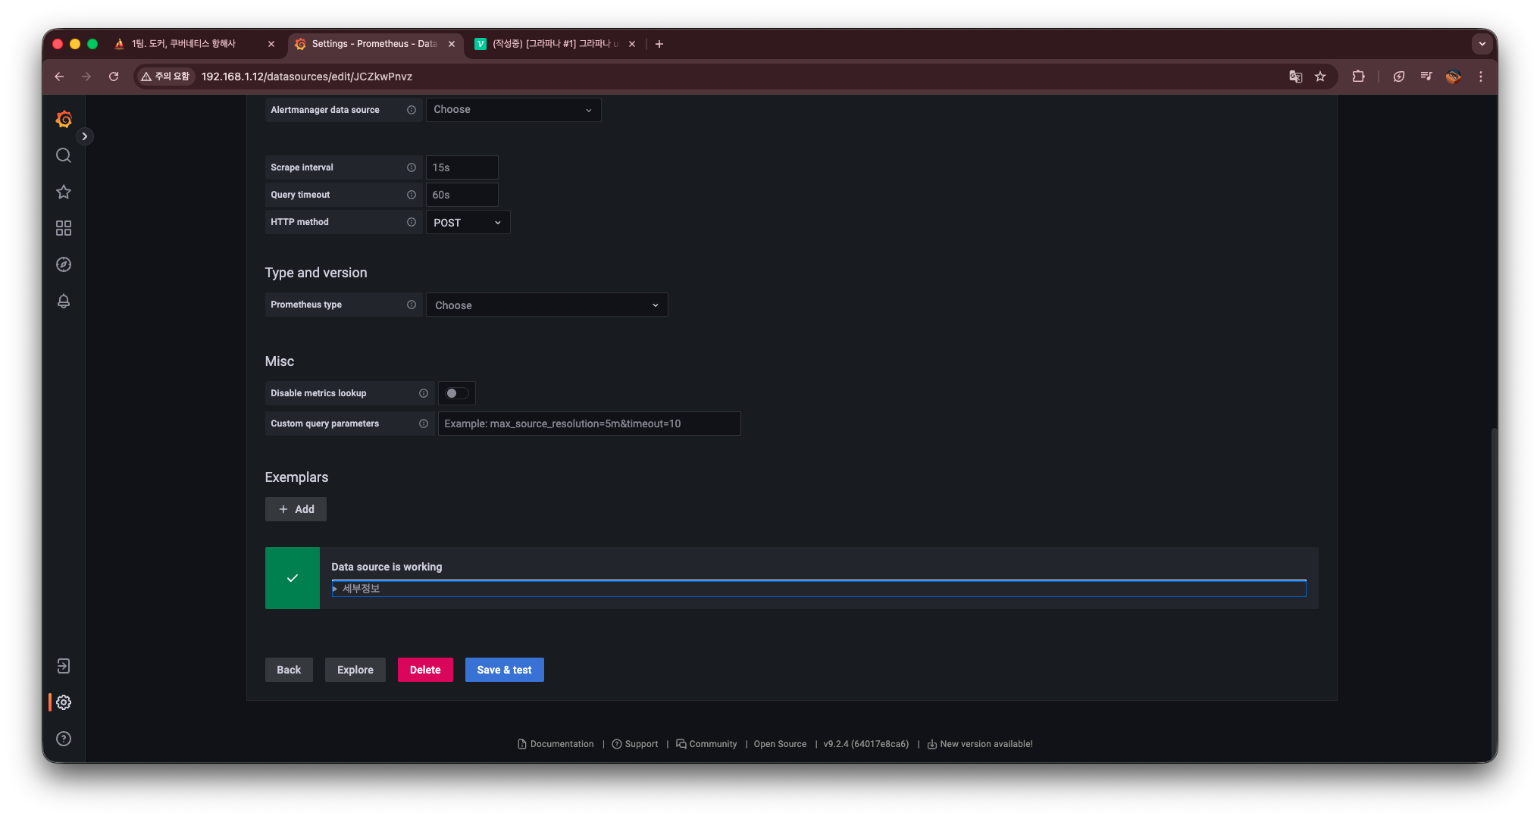The height and width of the screenshot is (819, 1540).
Task: Click info icon beside Scrape interval
Action: pyautogui.click(x=412, y=167)
